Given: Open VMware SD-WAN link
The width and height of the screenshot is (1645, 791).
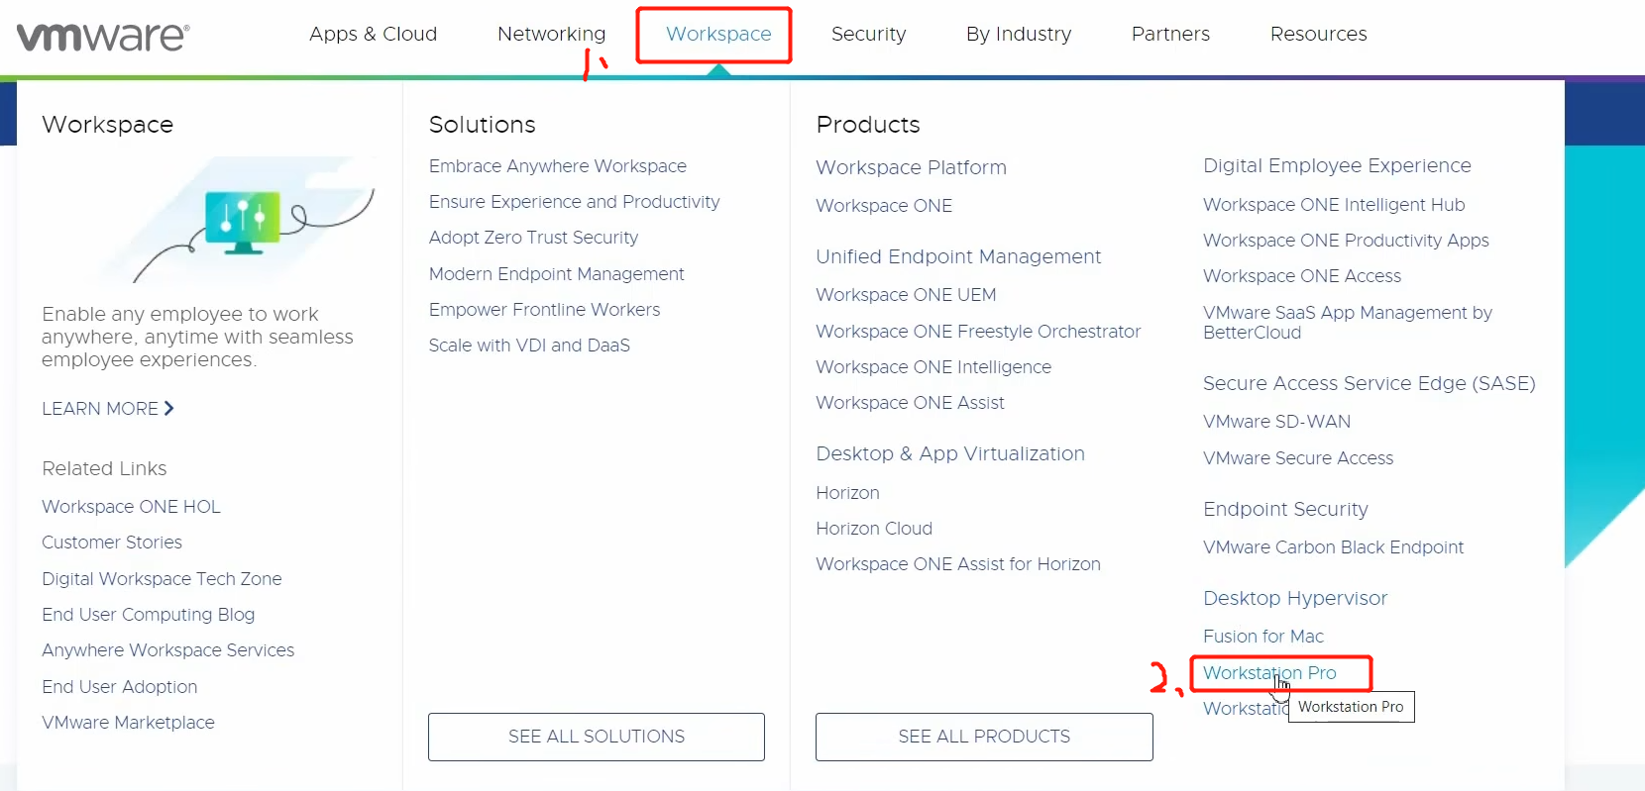Looking at the screenshot, I should click(x=1276, y=422).
